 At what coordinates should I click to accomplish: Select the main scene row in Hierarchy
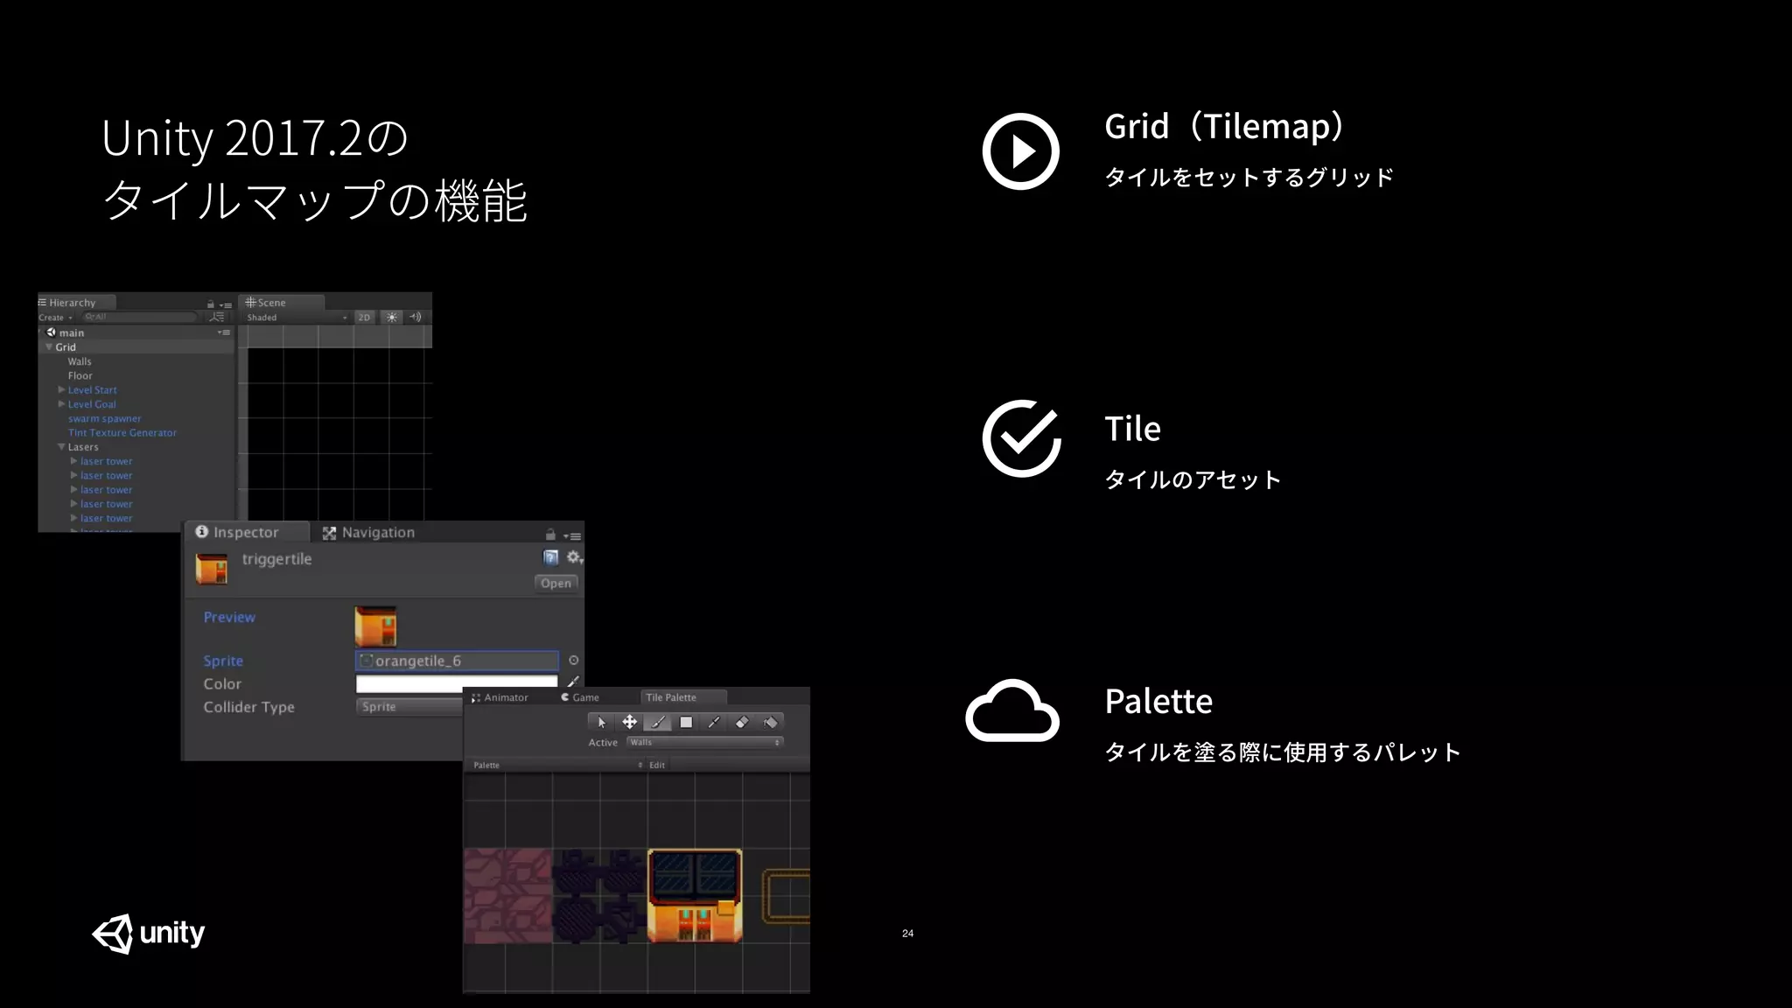click(x=136, y=332)
